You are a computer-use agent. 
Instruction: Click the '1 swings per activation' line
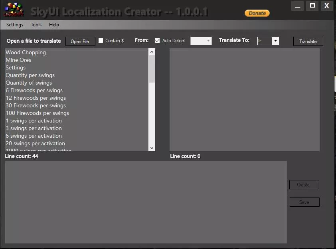tap(34, 121)
